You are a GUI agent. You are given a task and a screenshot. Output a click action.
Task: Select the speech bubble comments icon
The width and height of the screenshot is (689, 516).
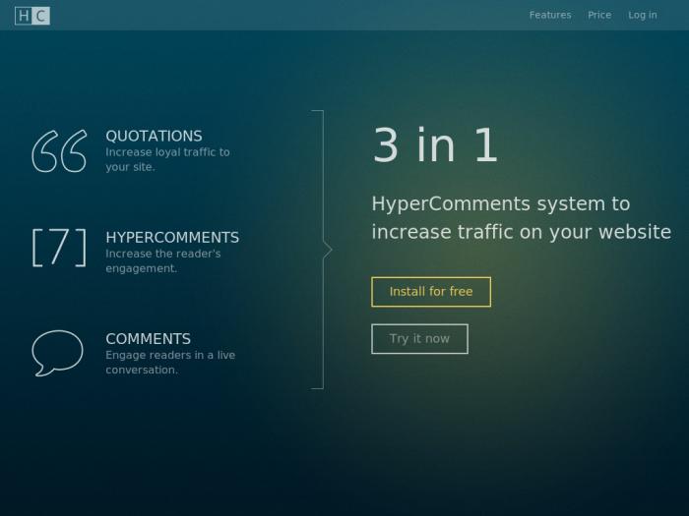(x=57, y=353)
